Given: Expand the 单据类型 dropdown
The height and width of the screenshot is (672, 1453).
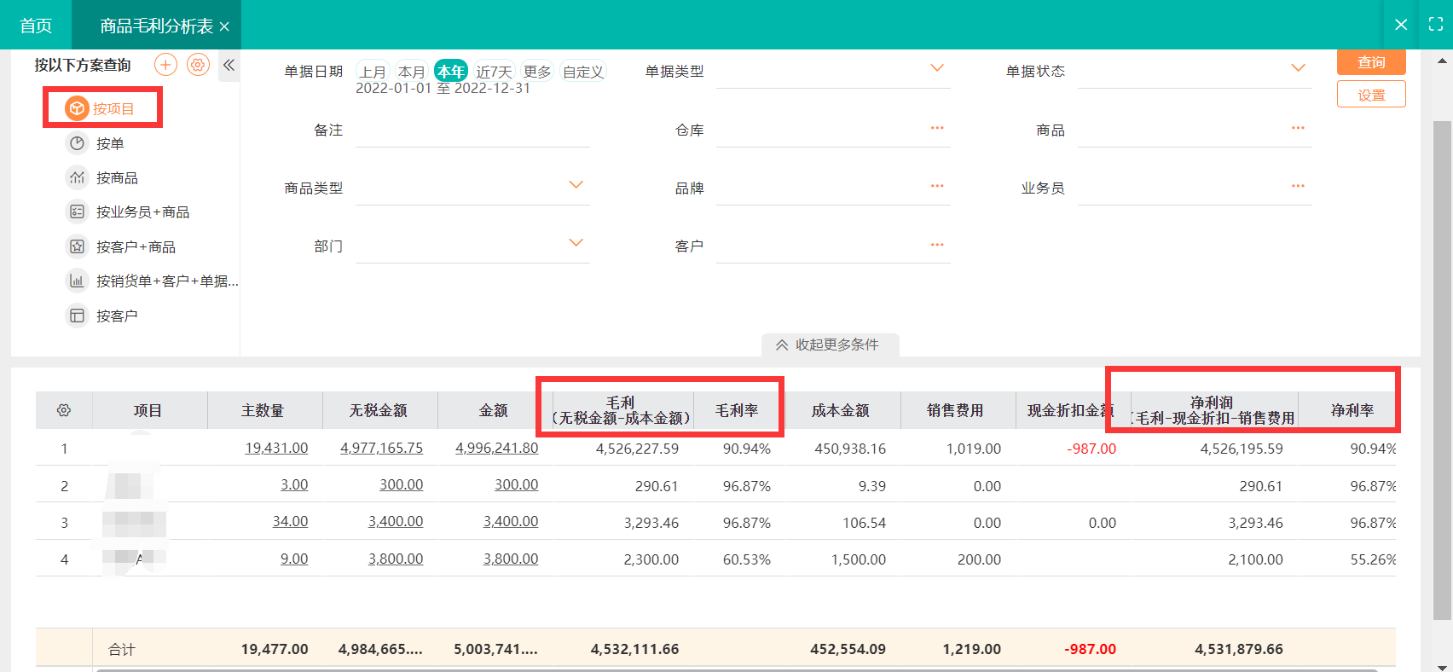Looking at the screenshot, I should 937,68.
